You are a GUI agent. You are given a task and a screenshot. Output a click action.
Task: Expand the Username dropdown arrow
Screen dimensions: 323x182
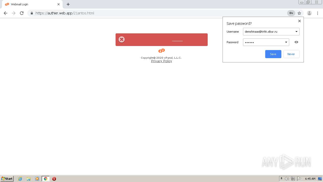(296, 32)
